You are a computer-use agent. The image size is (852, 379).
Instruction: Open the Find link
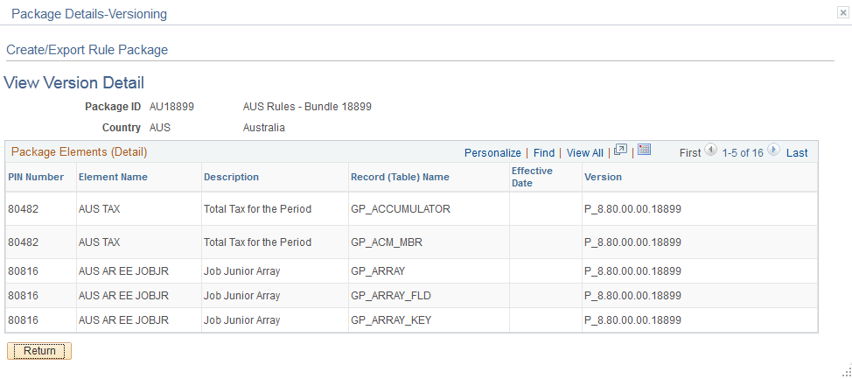[544, 153]
